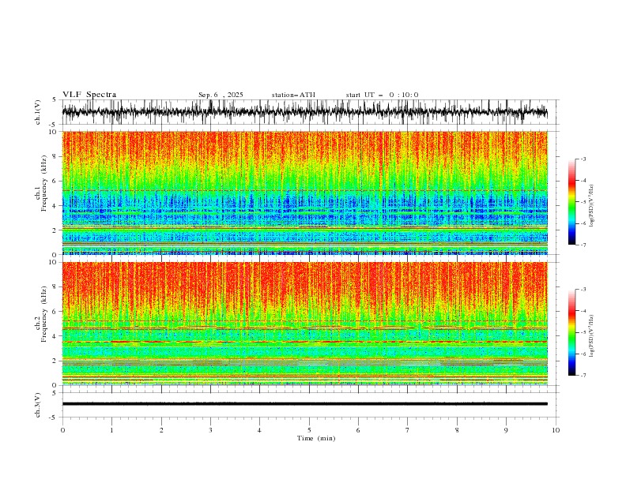The width and height of the screenshot is (626, 483).
Task: Click the "ch.3(V)" axis label
Action: tap(38, 405)
